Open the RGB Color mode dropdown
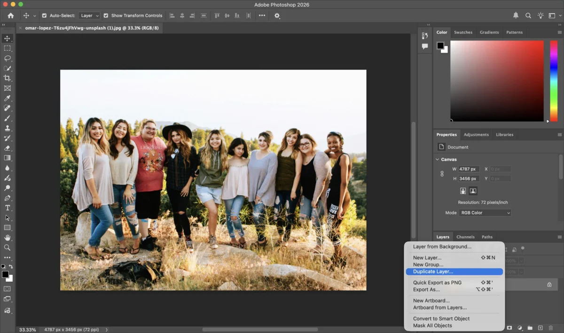564x333 pixels. tap(485, 213)
